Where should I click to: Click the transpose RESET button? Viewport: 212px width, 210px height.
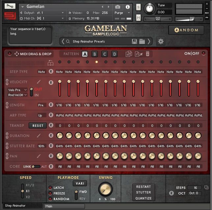point(38,125)
